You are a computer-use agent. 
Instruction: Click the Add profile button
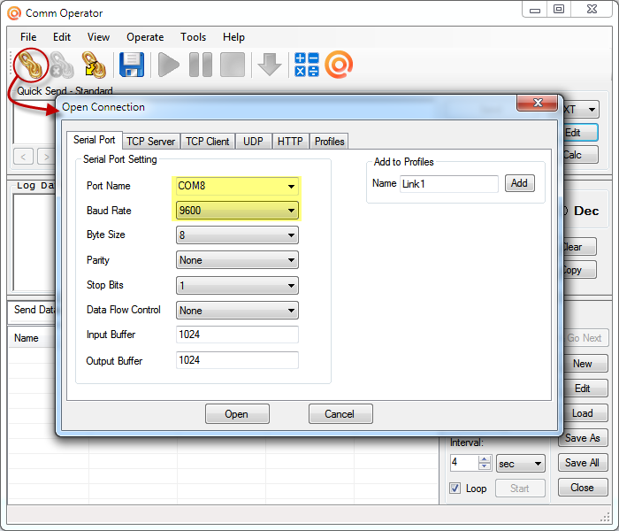pyautogui.click(x=520, y=183)
